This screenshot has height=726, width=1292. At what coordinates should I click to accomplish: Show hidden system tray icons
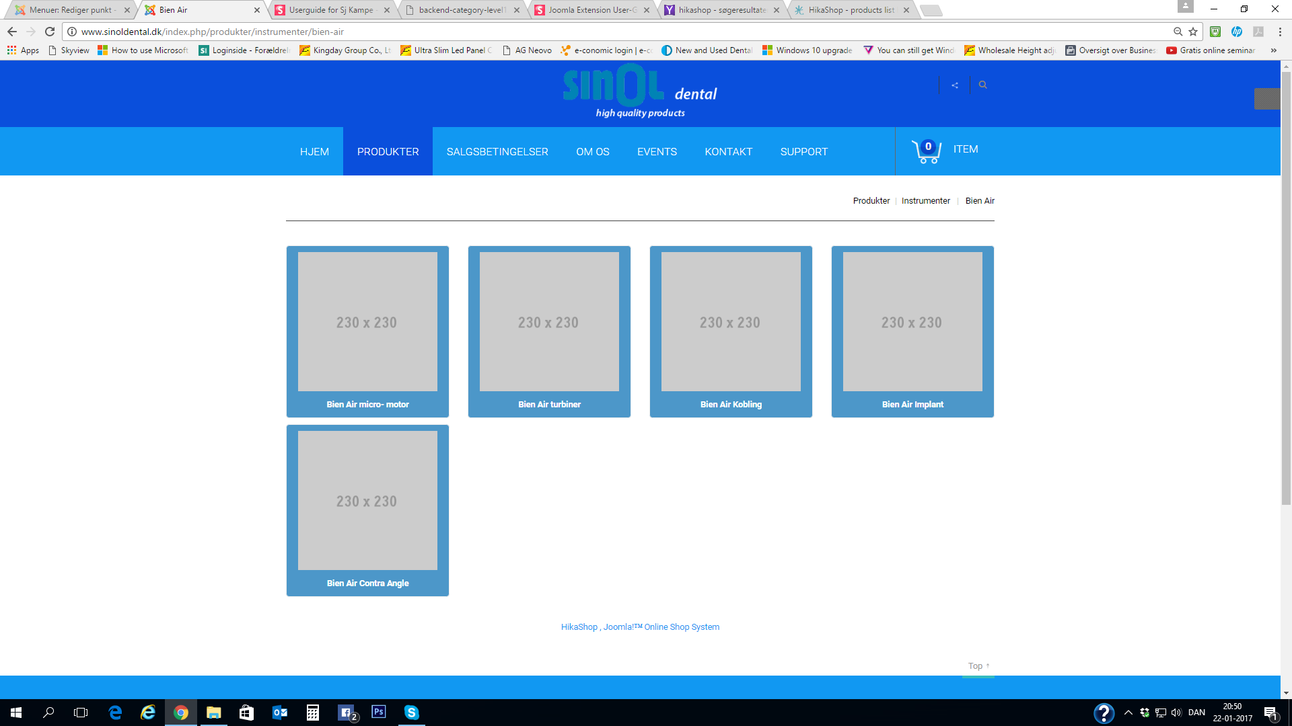coord(1128,713)
